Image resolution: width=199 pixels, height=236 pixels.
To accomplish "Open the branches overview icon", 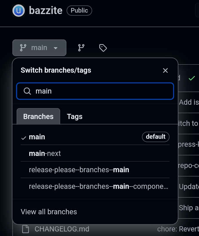I will click(81, 48).
